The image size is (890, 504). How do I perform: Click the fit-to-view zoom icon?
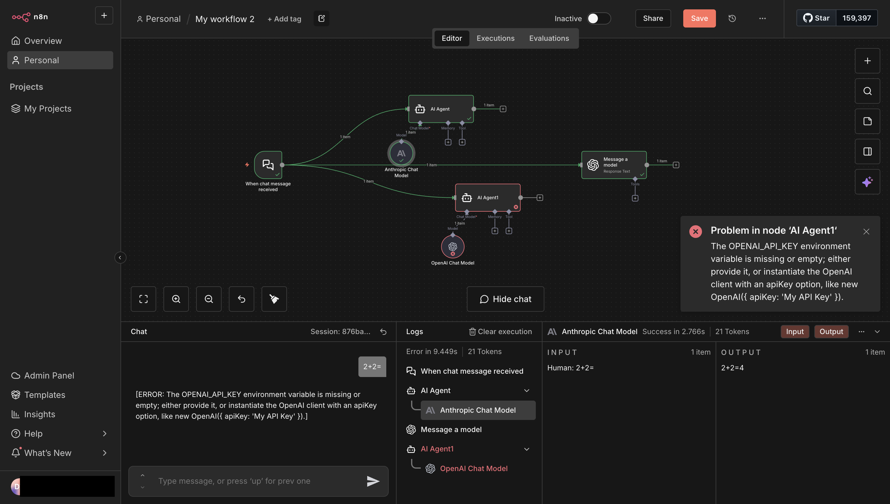point(143,299)
